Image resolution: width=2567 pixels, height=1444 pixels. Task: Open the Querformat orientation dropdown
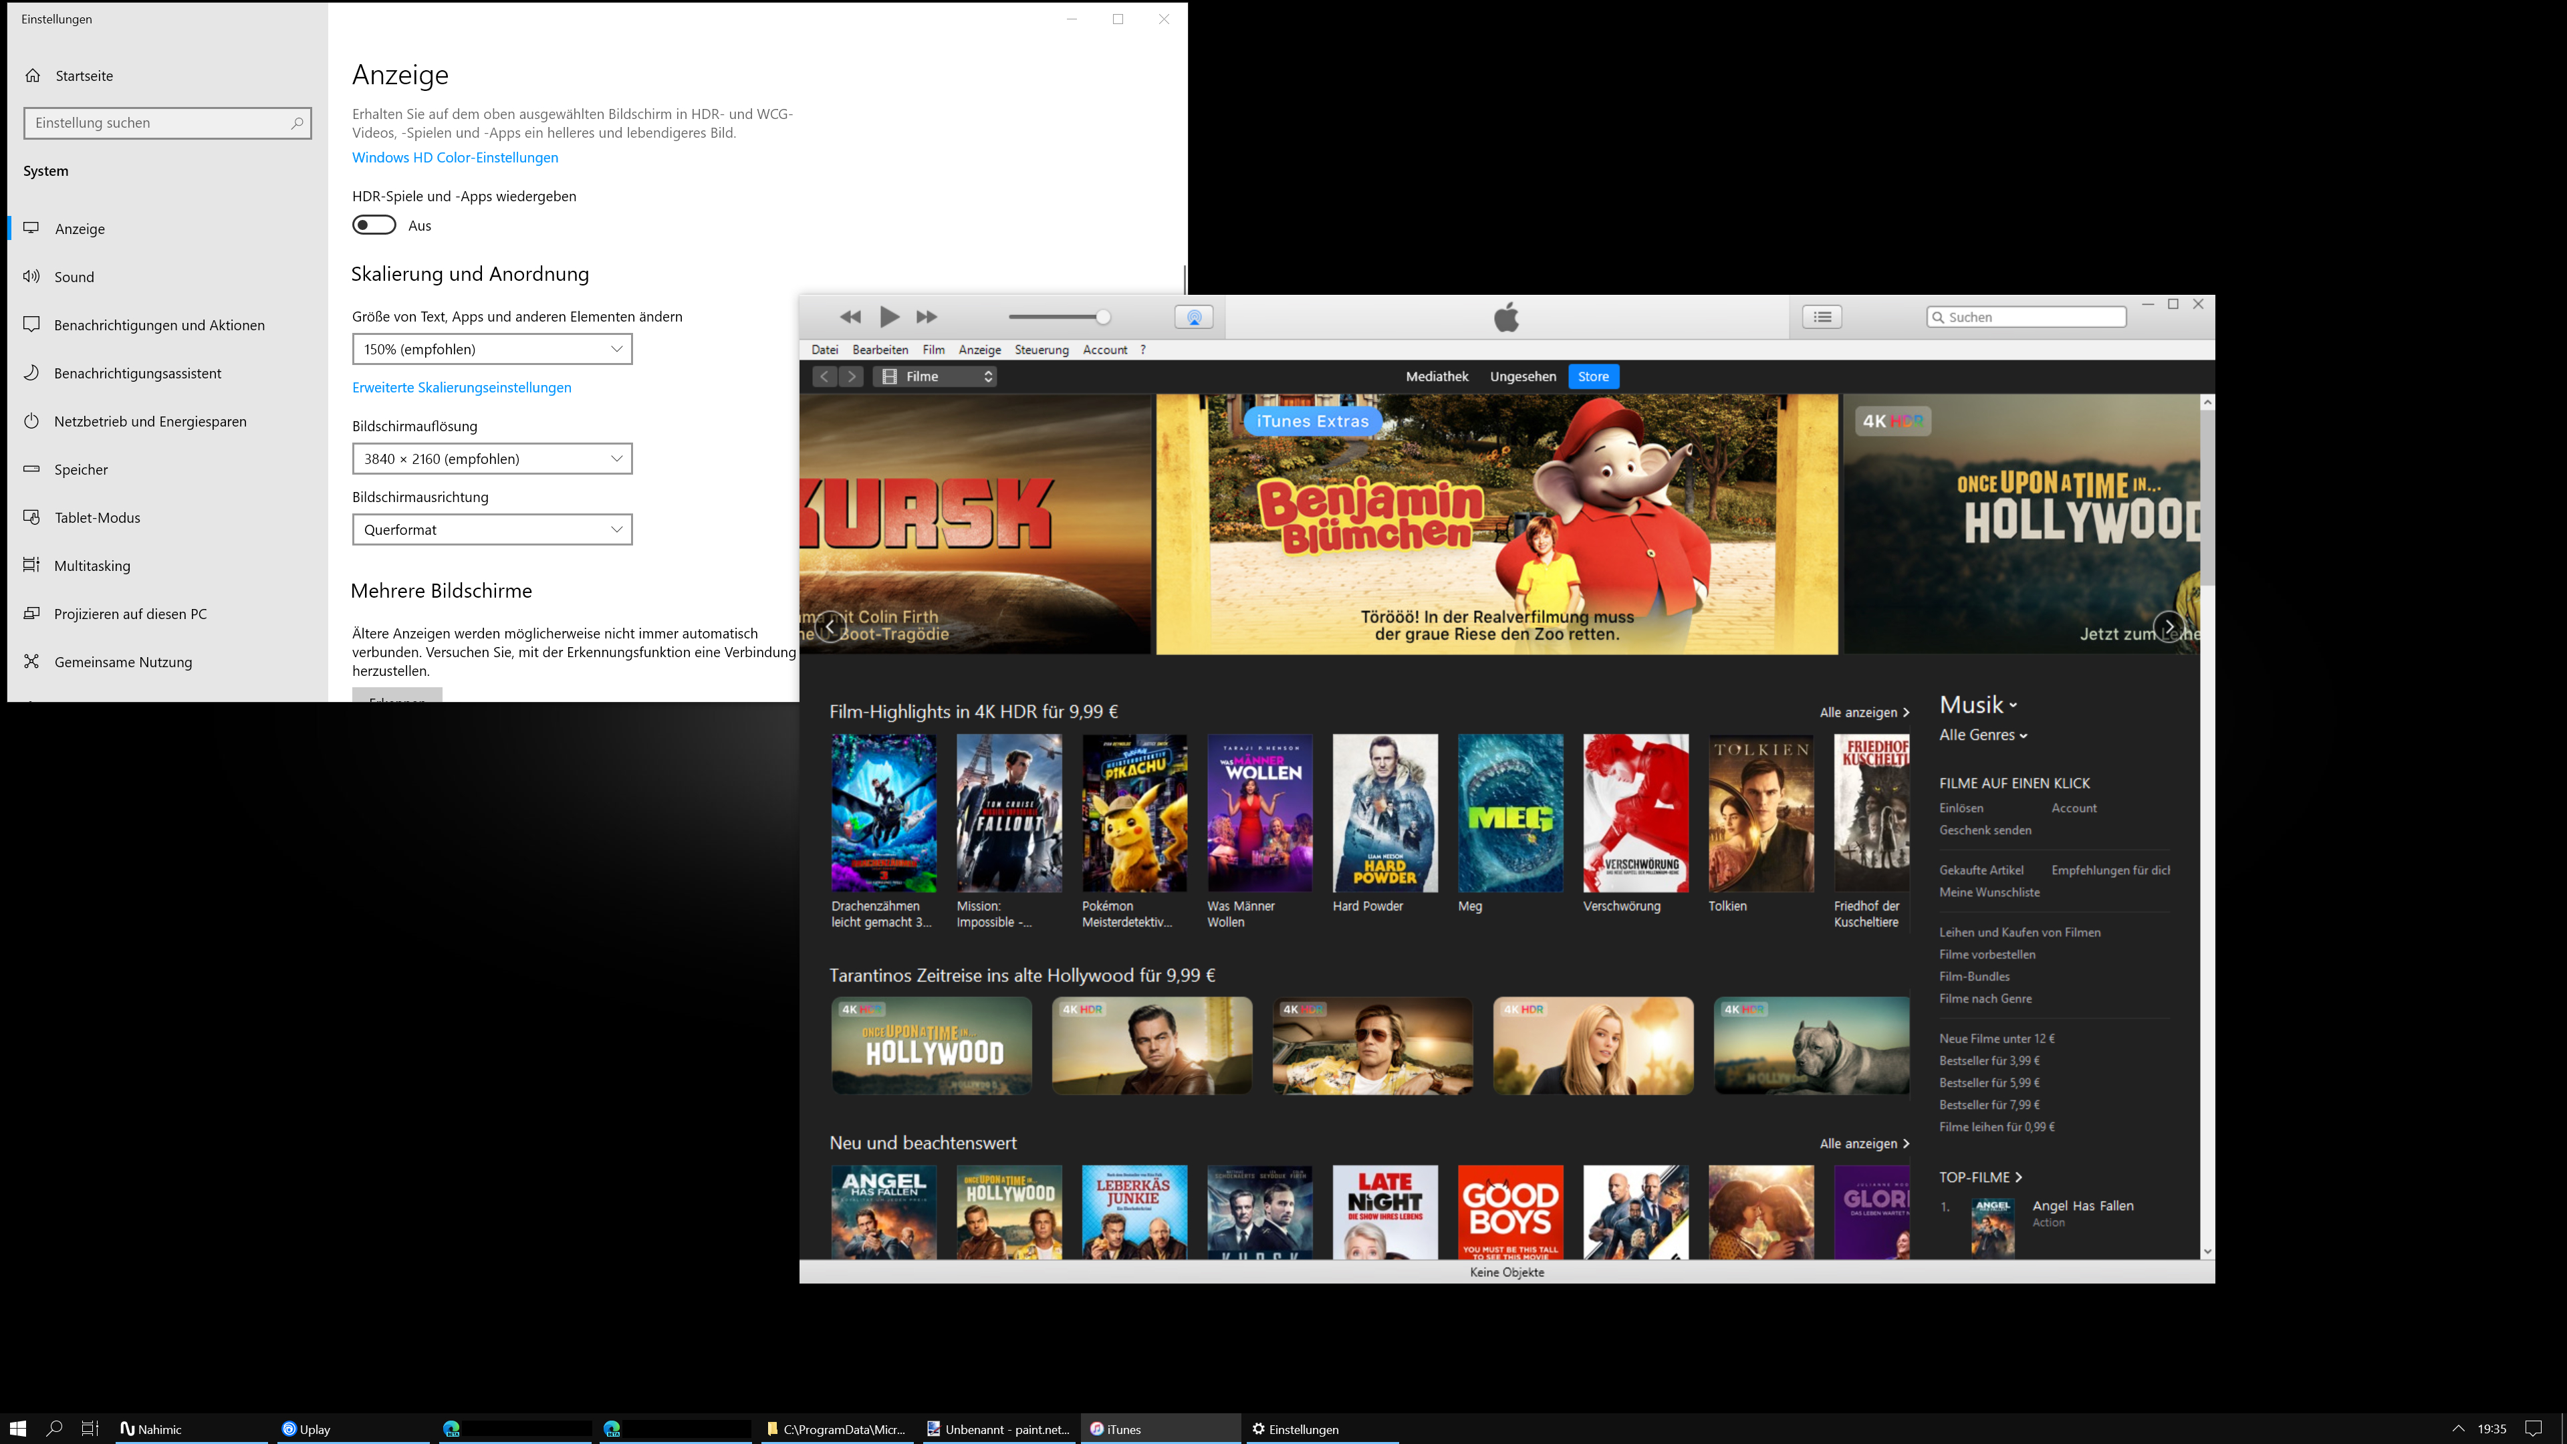point(492,529)
